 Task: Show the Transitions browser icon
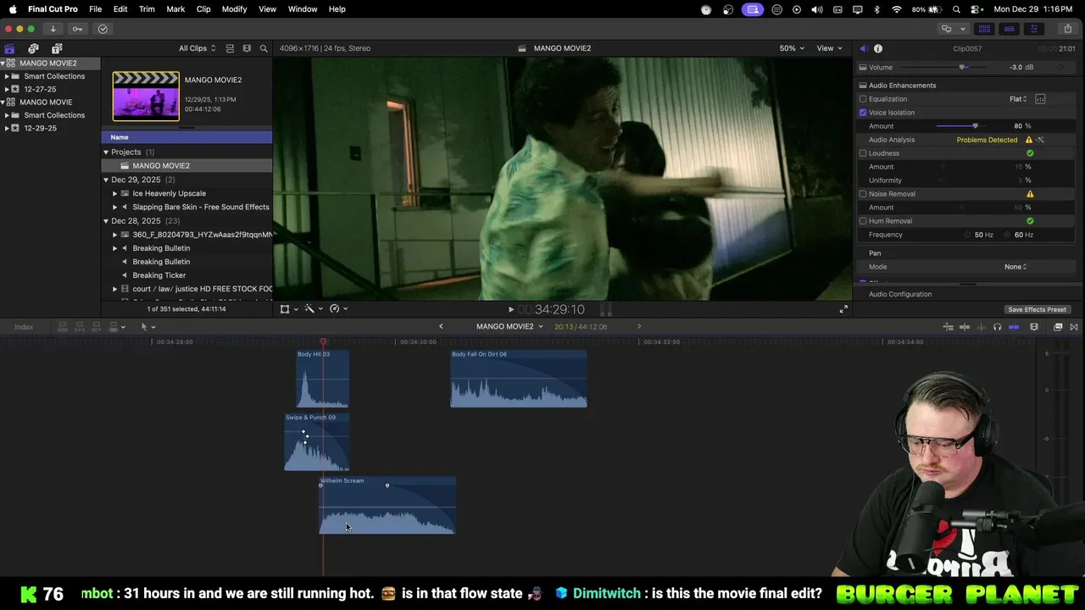(x=1074, y=327)
